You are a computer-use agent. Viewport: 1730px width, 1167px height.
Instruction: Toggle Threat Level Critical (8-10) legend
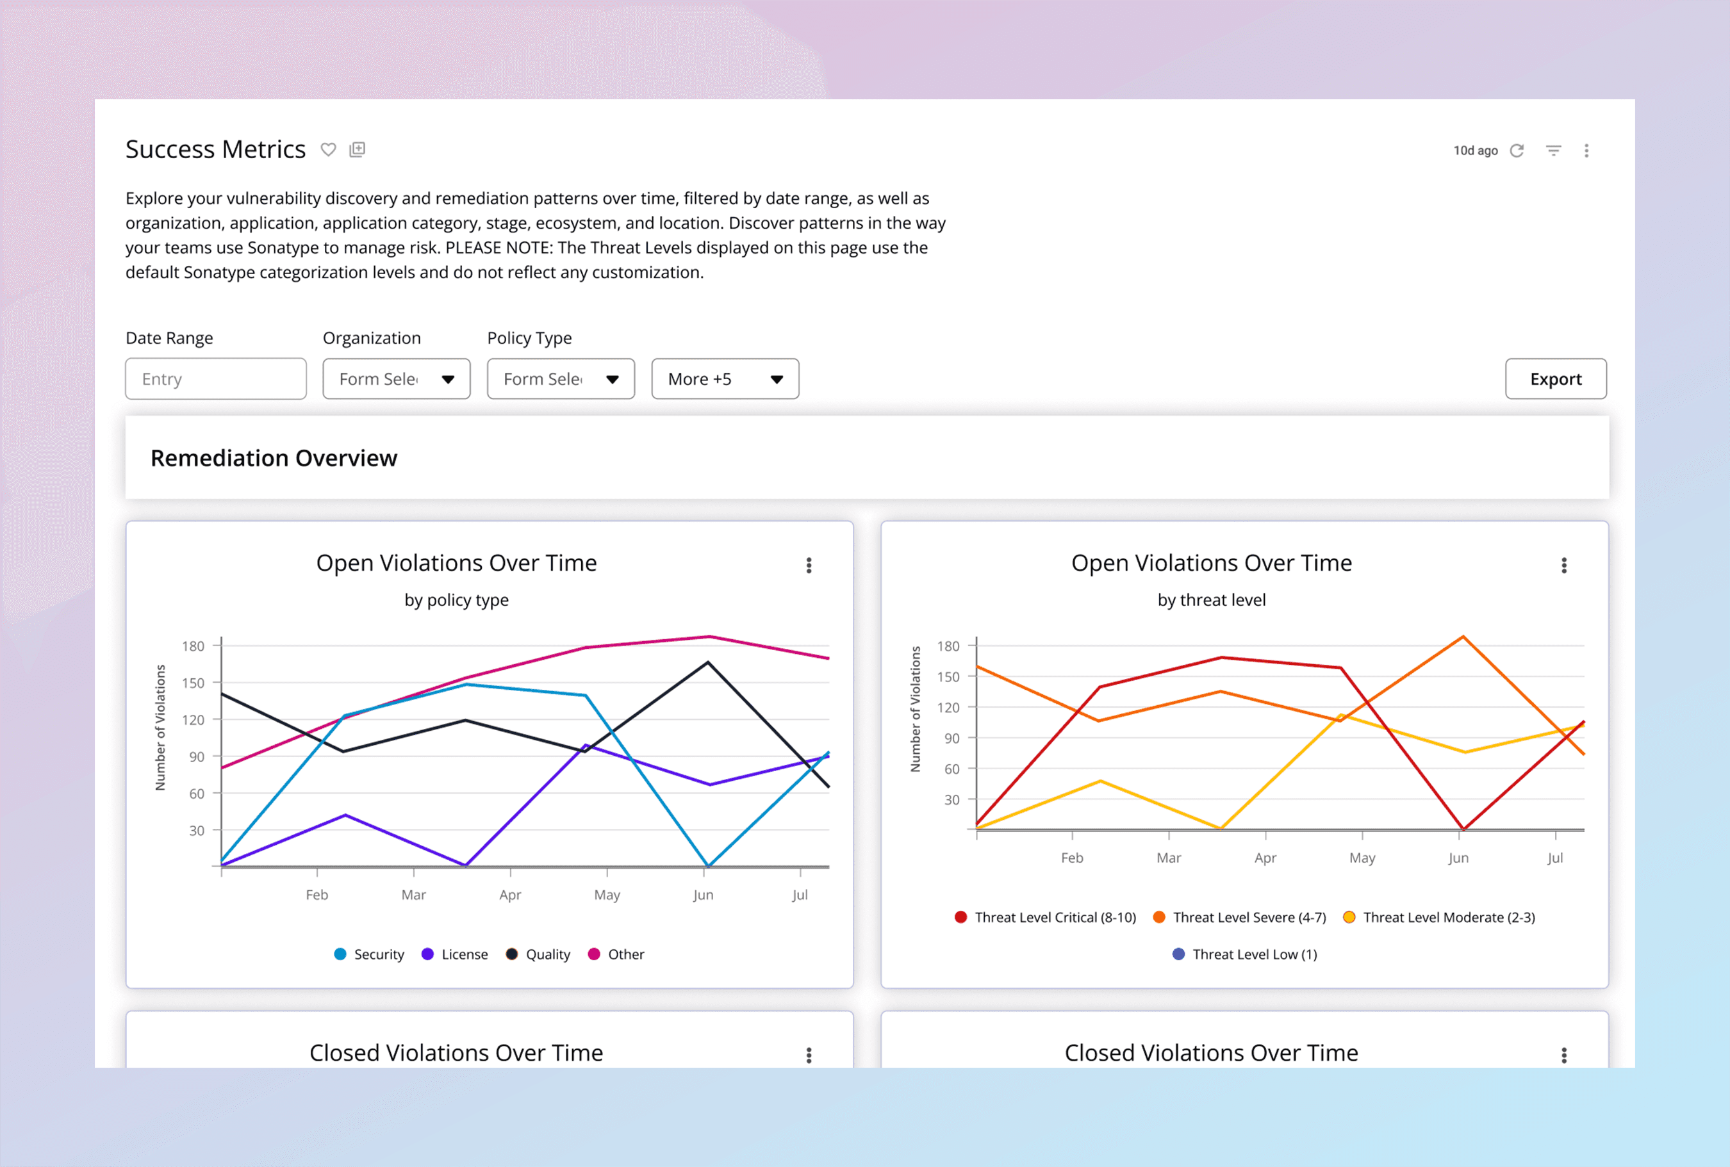[x=1045, y=917]
